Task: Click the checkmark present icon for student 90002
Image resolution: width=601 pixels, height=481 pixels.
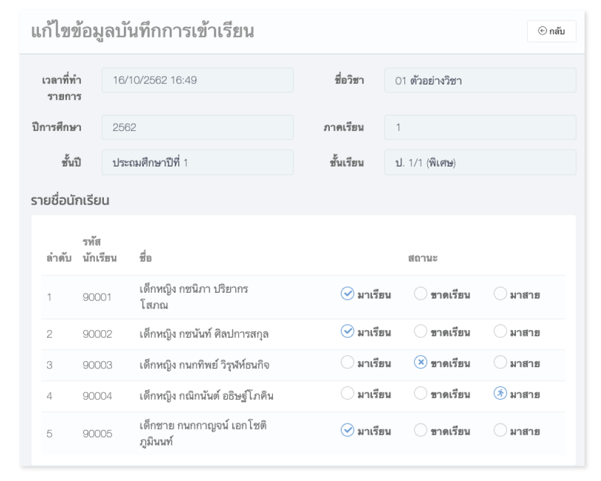Action: click(x=347, y=332)
